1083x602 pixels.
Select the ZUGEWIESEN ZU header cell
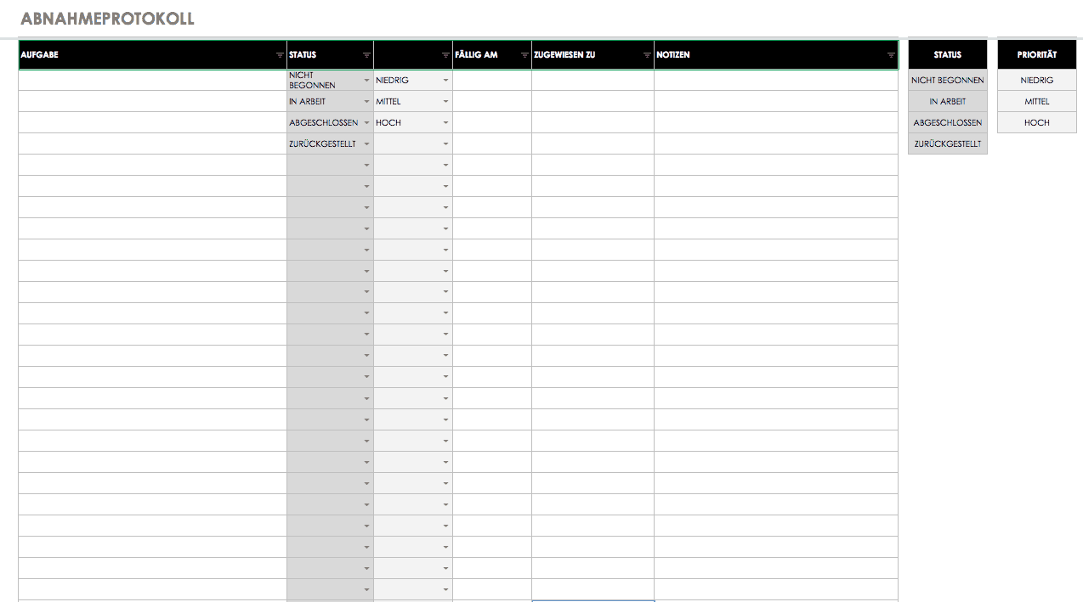tap(593, 54)
